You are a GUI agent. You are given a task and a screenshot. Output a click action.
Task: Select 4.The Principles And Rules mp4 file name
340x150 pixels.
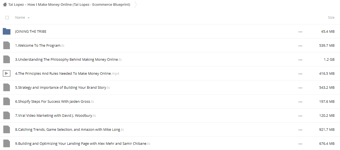[x=67, y=73]
